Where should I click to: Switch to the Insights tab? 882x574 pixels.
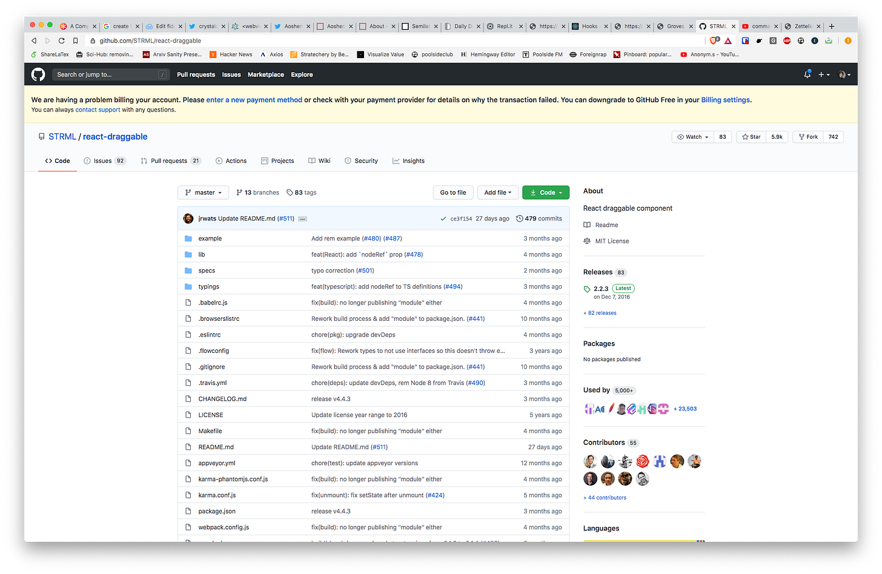click(408, 161)
